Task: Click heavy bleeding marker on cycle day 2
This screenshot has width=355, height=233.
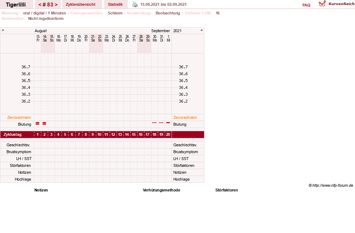Action: coord(45,124)
